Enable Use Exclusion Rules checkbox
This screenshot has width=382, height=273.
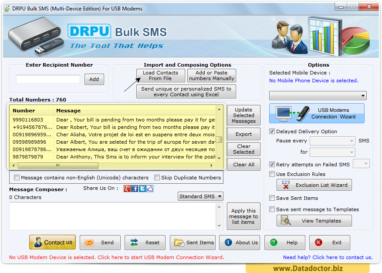272,174
